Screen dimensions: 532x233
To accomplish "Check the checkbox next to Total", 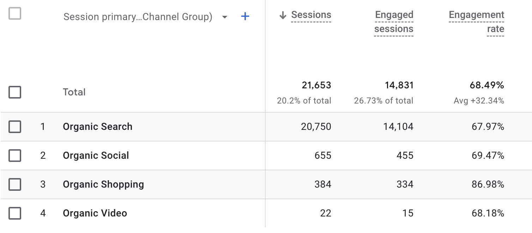I will pyautogui.click(x=14, y=92).
